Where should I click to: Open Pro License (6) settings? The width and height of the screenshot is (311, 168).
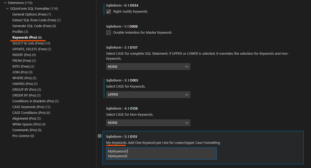[23, 136]
